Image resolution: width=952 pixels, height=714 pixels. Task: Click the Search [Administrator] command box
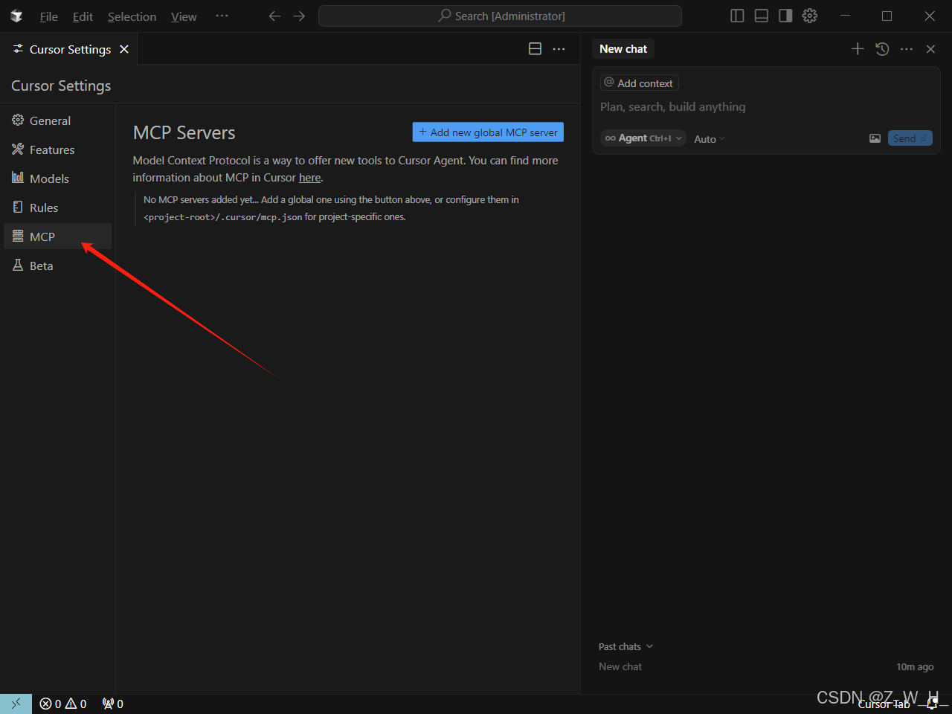coord(500,16)
